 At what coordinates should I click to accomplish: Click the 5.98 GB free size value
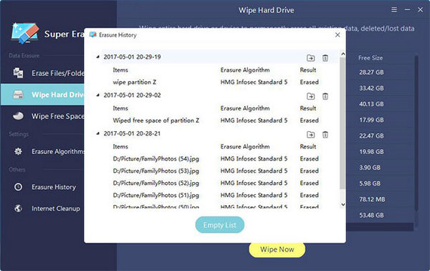pos(370,184)
